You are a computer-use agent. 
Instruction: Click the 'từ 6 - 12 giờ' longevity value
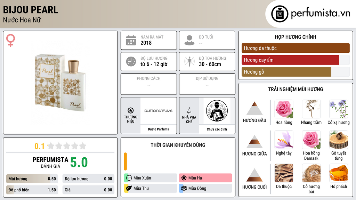(x=154, y=64)
